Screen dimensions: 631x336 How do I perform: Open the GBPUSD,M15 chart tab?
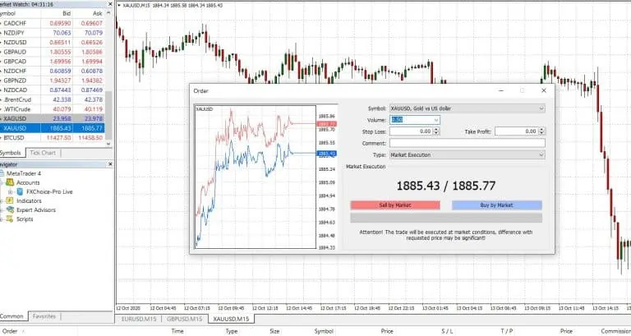pos(184,319)
